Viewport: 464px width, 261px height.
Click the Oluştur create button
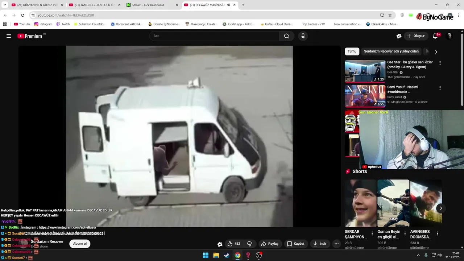[416, 36]
